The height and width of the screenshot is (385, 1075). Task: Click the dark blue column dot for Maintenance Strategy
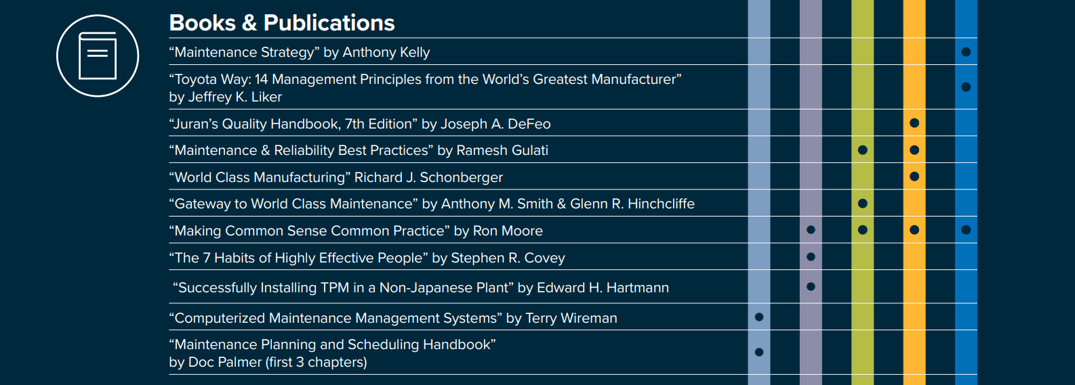pos(966,52)
